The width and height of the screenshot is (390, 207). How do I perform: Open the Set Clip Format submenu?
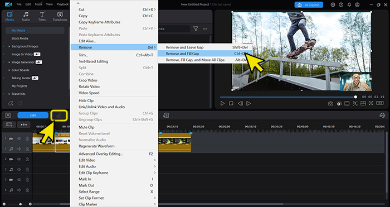114,198
